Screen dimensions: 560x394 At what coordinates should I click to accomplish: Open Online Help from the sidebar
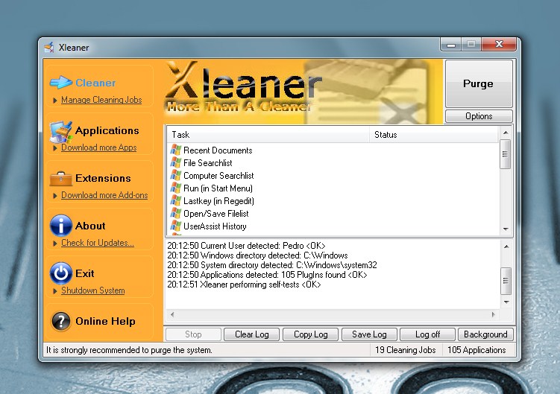105,321
